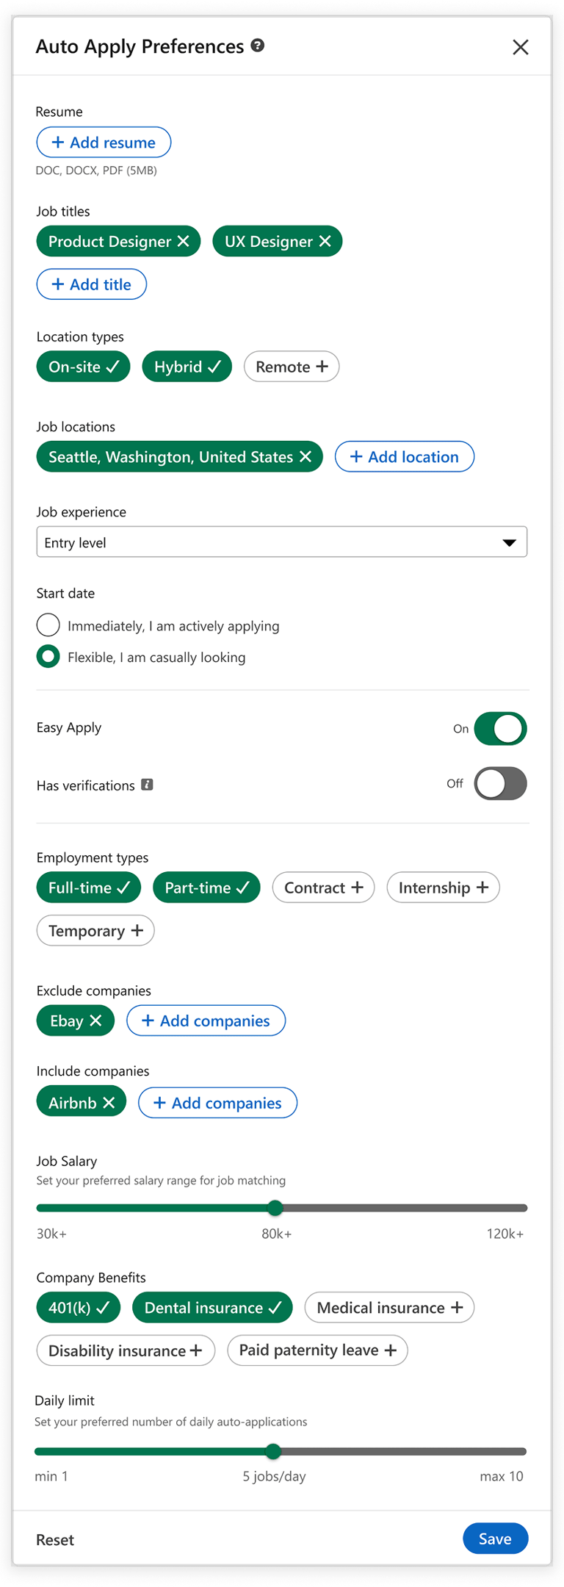Open the Job experience dropdown

point(282,542)
